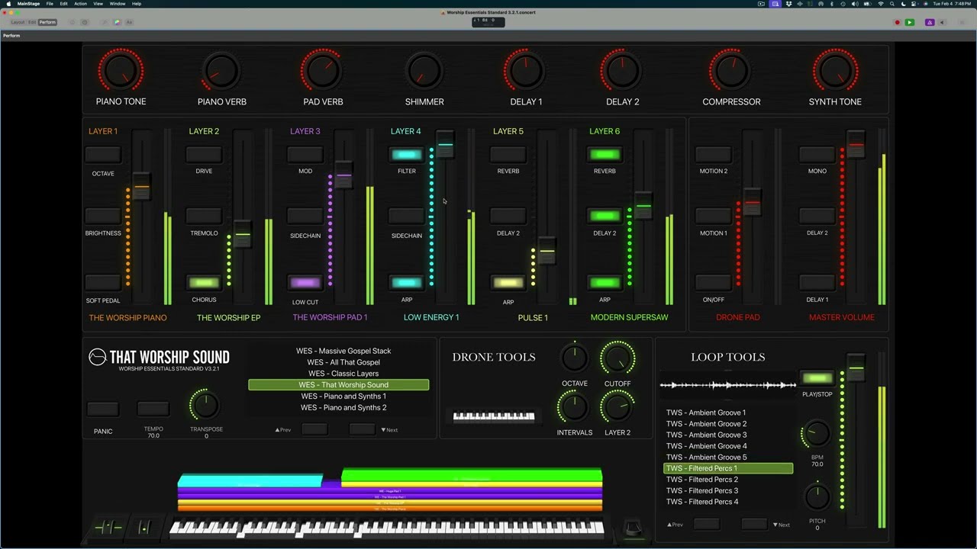This screenshot has height=549, width=977.
Task: Open the Help menu
Action: click(137, 4)
